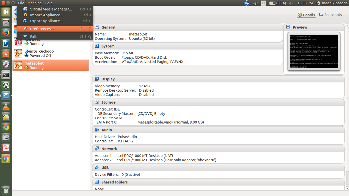Viewport: 349px width, 196px height.
Task: Click the Display section header
Action: pyautogui.click(x=218, y=79)
